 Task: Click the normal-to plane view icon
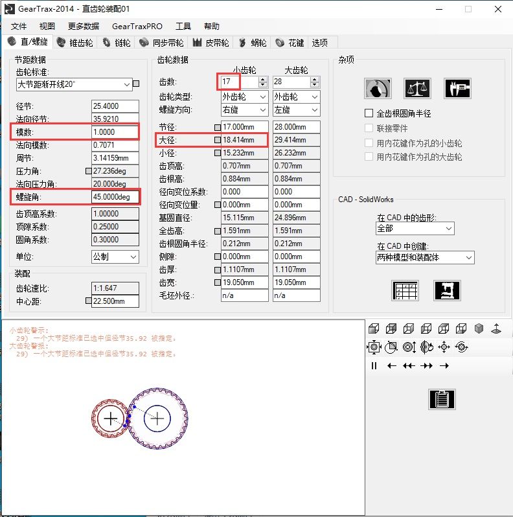496,328
